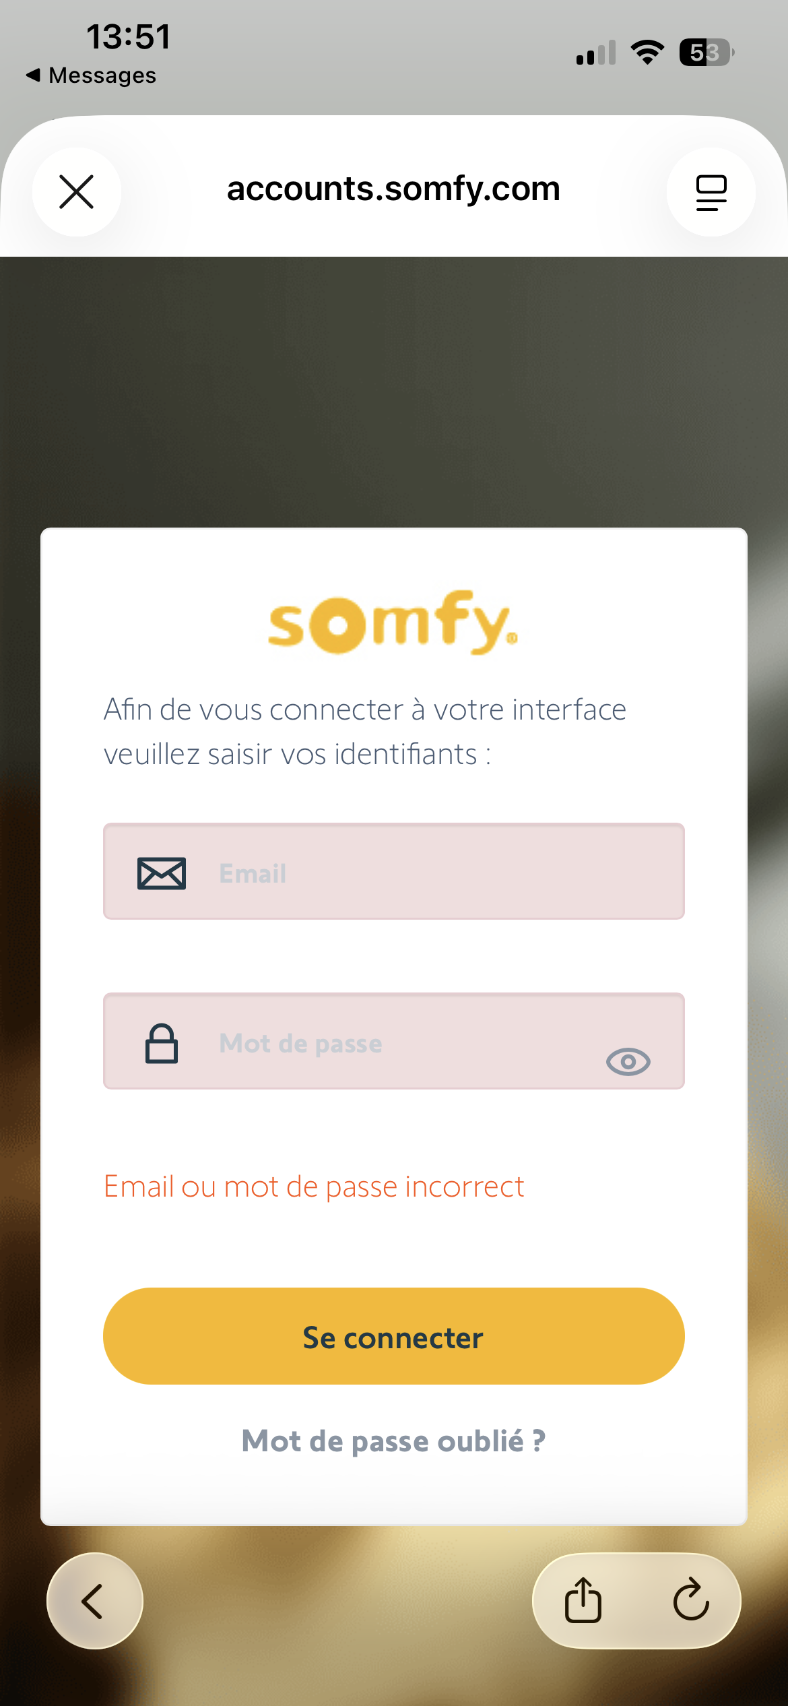Click the Somfy logo

tap(393, 623)
